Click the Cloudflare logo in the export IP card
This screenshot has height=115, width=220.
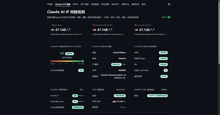[x=94, y=25]
